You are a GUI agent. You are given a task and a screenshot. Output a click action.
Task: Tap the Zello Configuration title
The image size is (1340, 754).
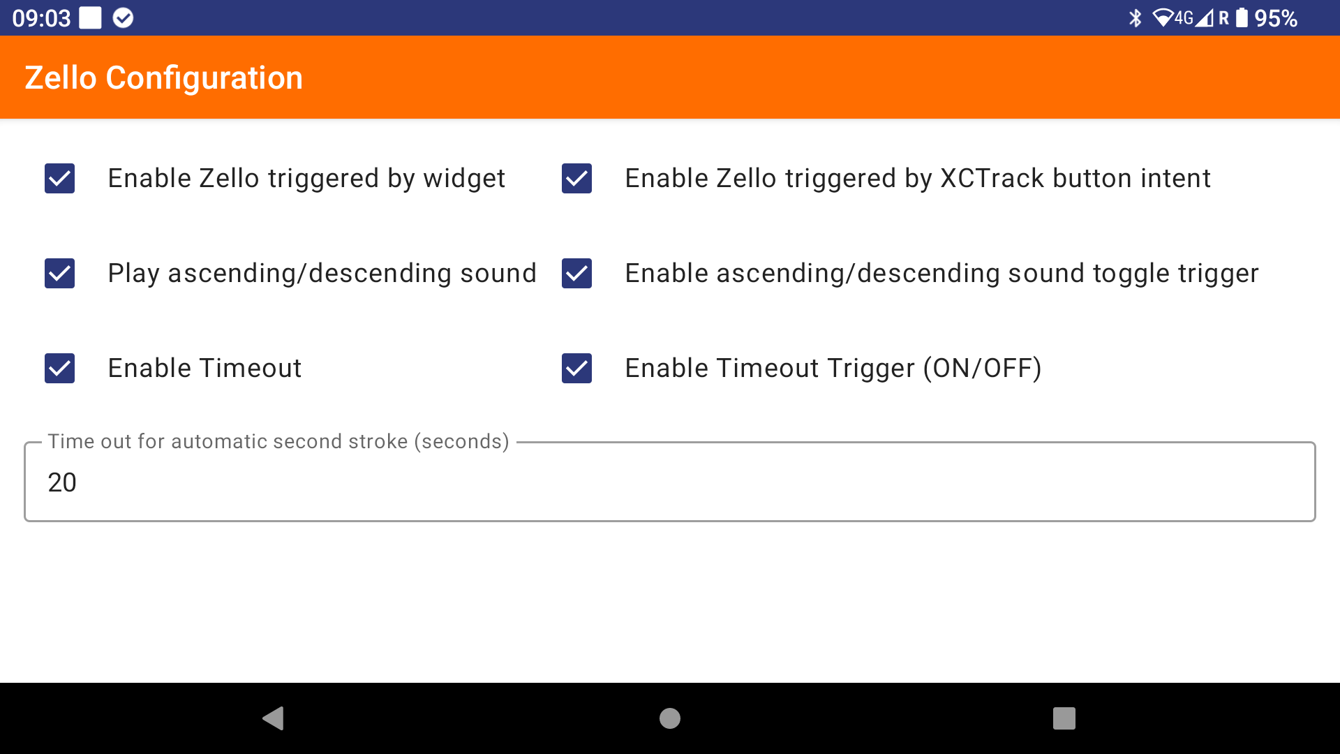pyautogui.click(x=164, y=77)
